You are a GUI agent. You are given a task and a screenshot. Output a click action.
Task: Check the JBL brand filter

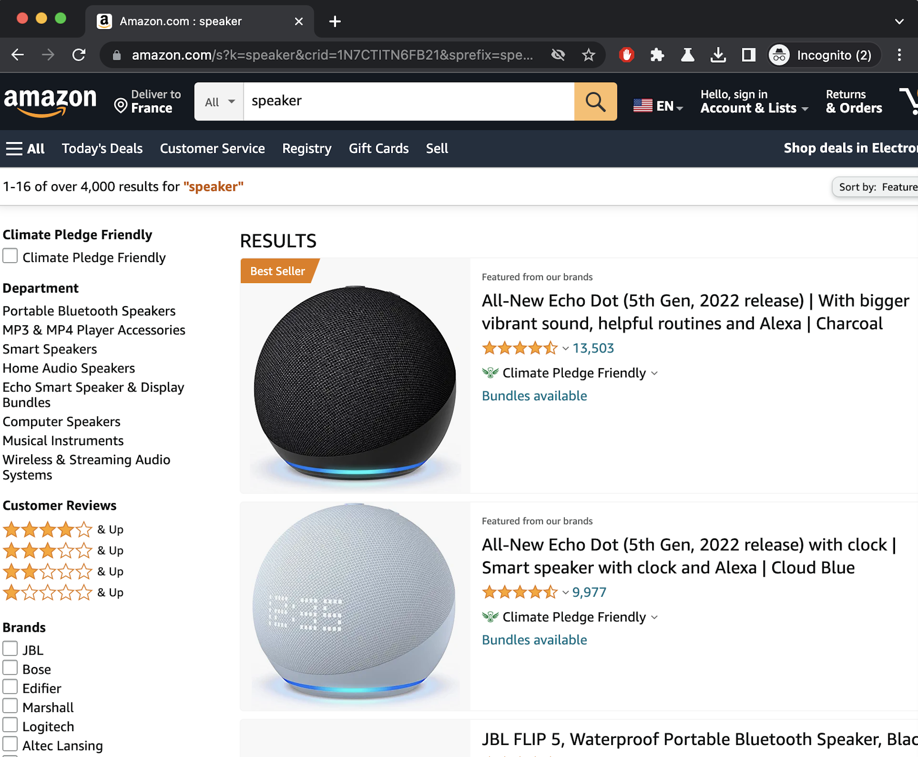(x=10, y=648)
